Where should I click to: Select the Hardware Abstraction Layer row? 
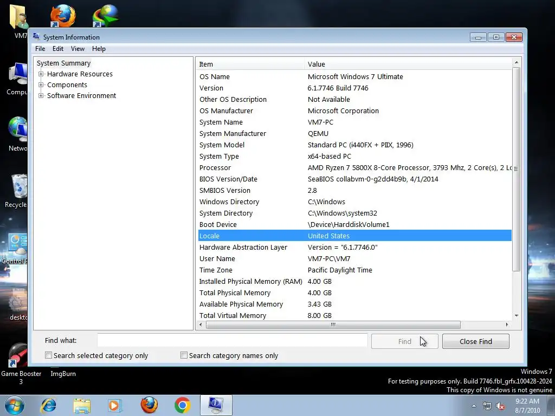354,247
